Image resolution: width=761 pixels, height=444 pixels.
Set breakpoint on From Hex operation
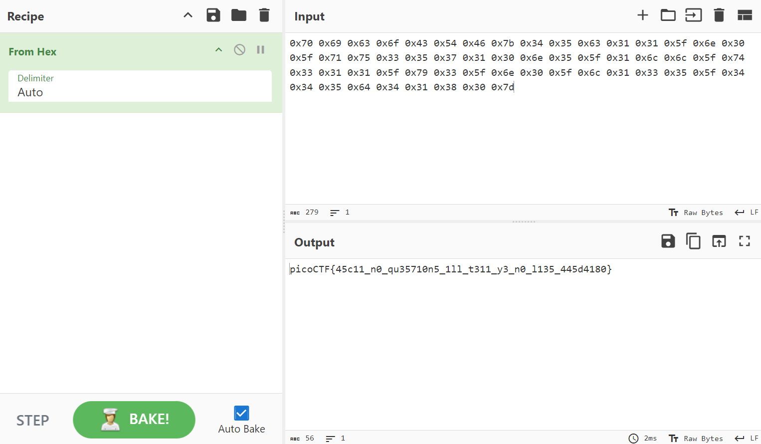click(260, 50)
